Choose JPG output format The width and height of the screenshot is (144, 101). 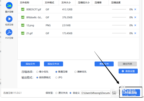coord(59,77)
